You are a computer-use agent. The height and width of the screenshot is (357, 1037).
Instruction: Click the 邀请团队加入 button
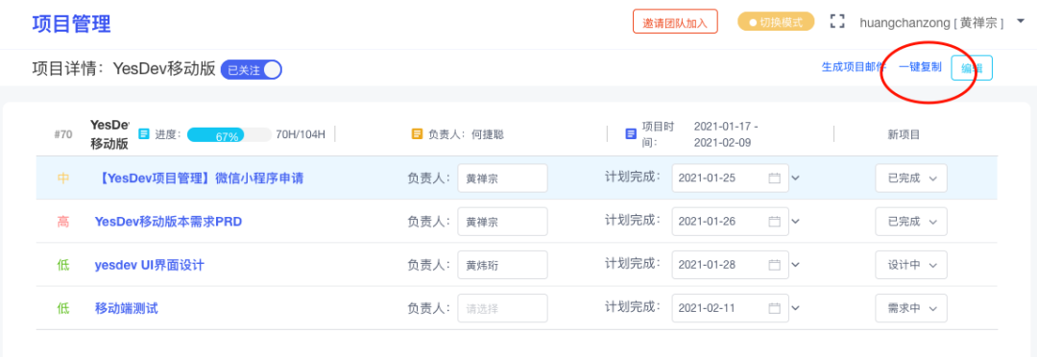click(675, 22)
